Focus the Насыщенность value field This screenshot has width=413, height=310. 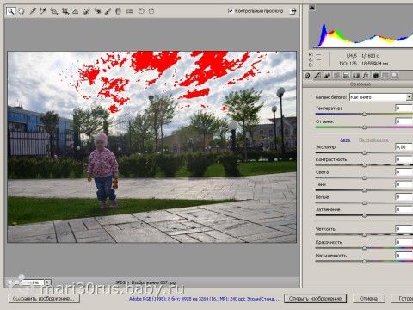click(404, 256)
